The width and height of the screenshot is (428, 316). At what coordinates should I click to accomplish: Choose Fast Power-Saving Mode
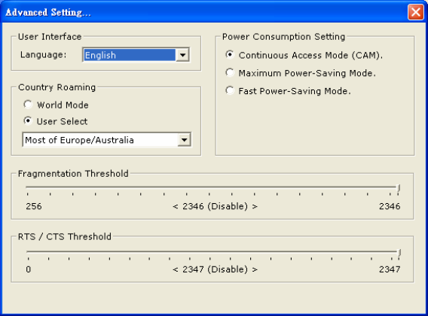tap(230, 90)
